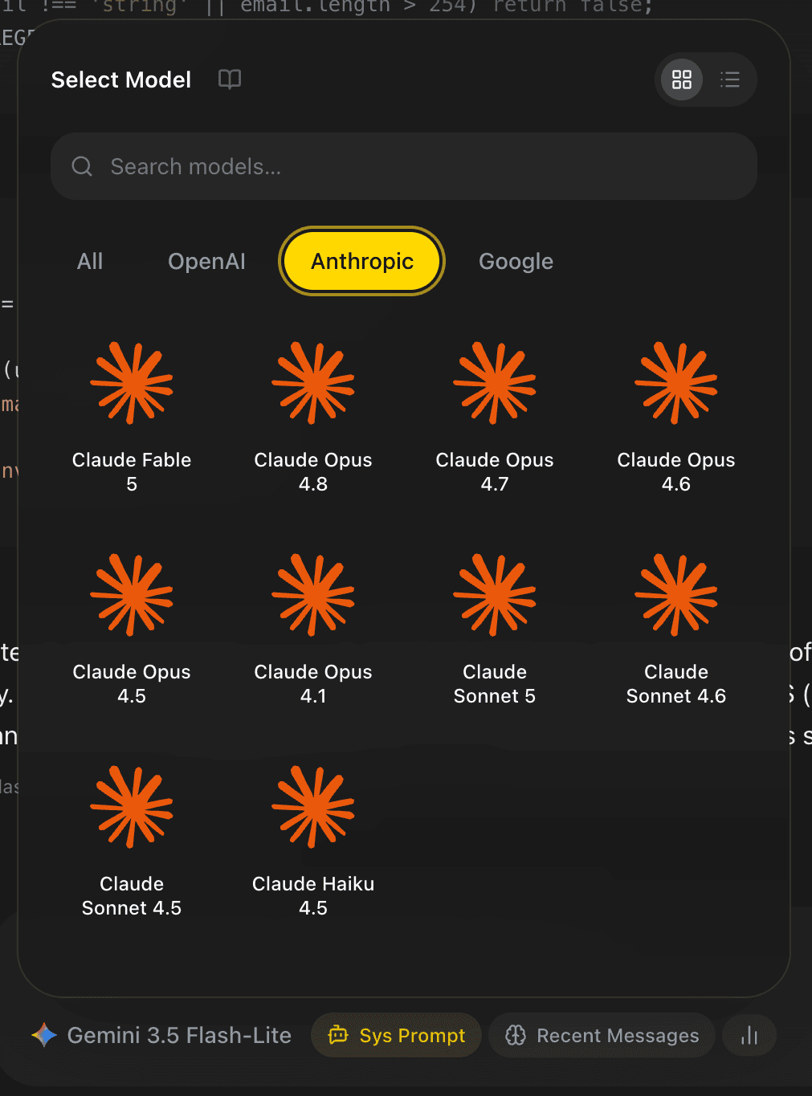Click the "Claude Sonnet 5" label
The height and width of the screenshot is (1096, 812).
point(495,684)
